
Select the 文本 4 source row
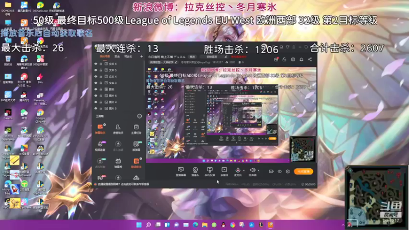[118, 76]
